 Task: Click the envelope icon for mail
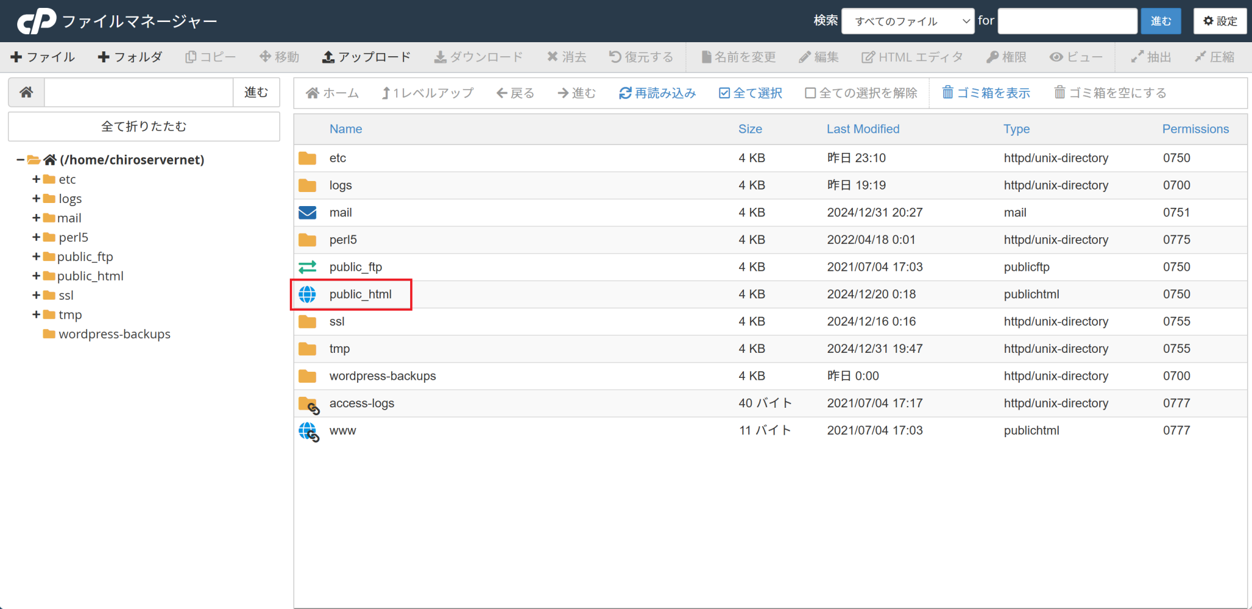coord(307,212)
